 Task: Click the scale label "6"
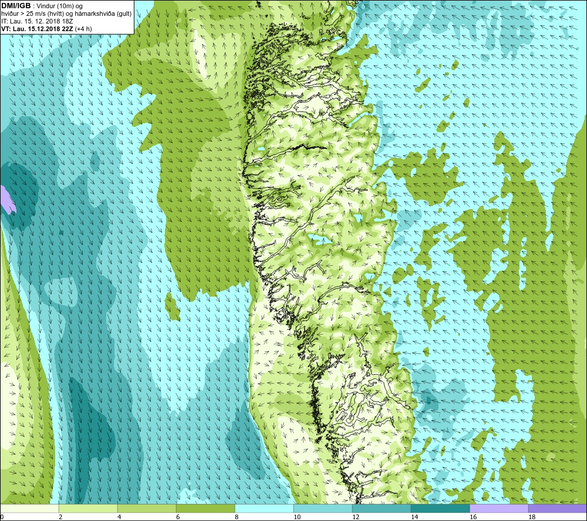178,517
